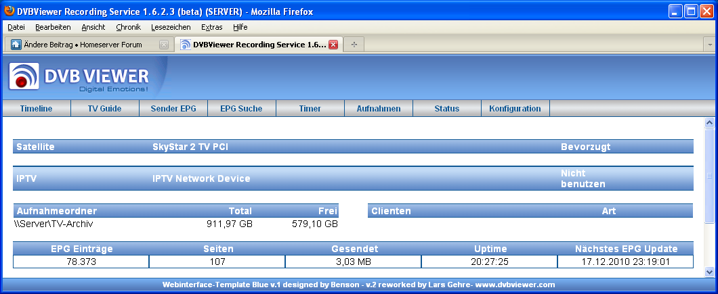Open a new browser tab
718x294 pixels.
pos(354,45)
